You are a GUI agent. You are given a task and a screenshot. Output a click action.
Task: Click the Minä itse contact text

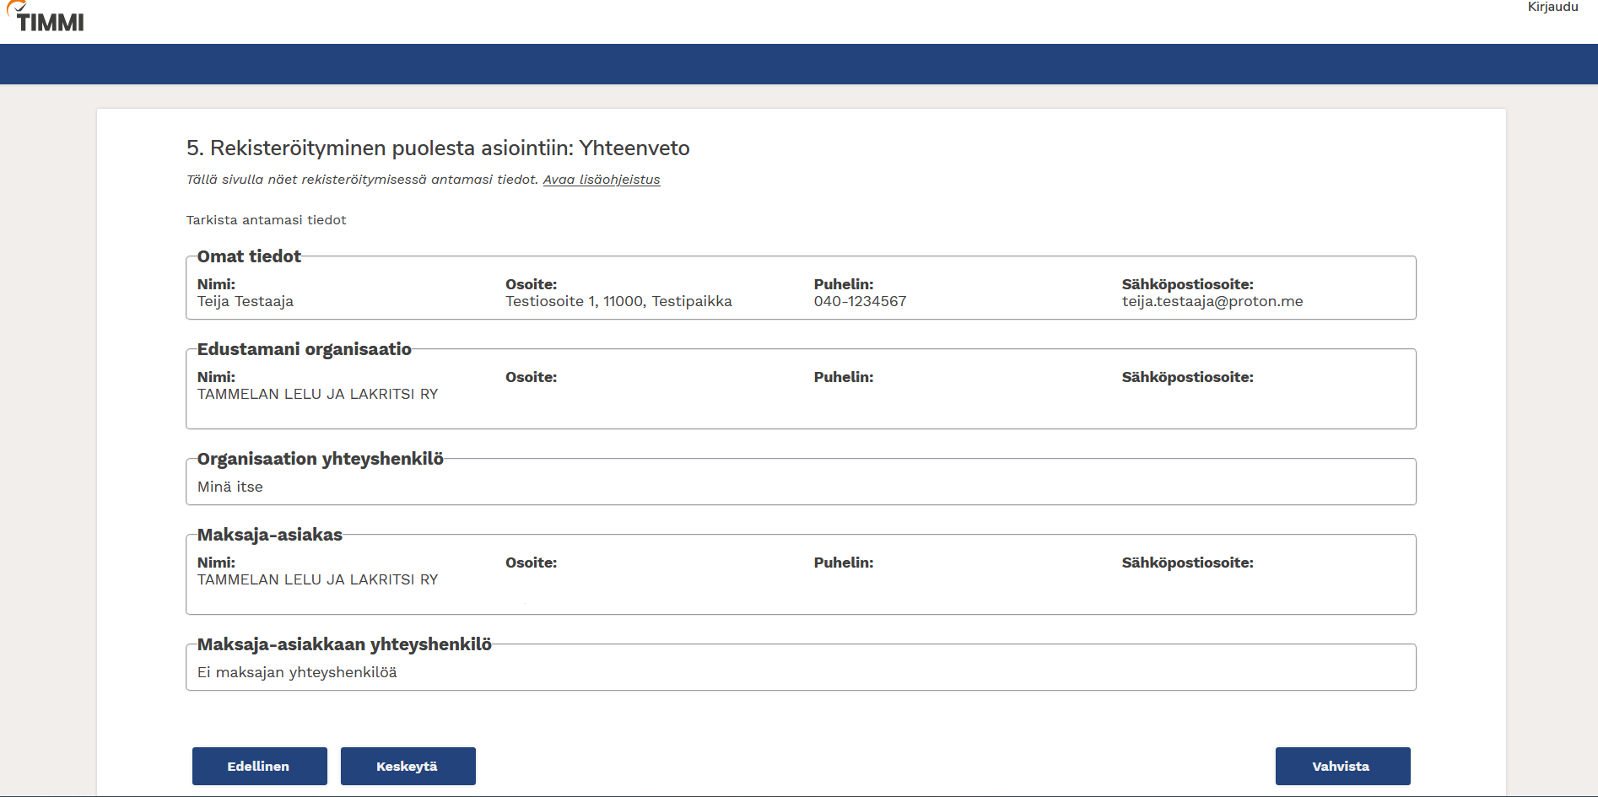click(230, 487)
